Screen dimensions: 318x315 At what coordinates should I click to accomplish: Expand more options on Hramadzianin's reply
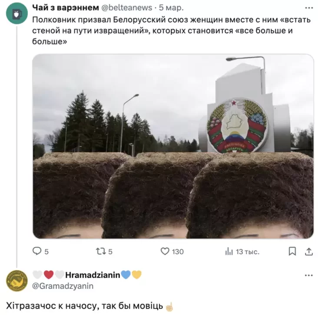coord(309,275)
